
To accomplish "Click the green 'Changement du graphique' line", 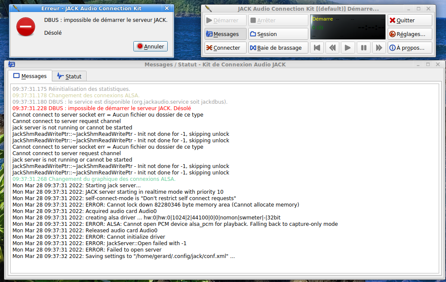I will coord(94,179).
